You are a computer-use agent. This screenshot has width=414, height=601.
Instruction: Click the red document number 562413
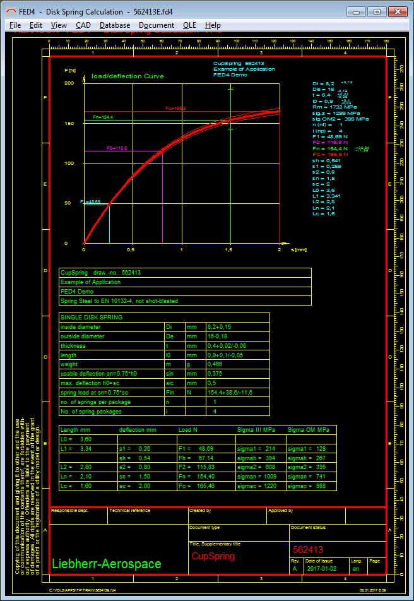[308, 550]
